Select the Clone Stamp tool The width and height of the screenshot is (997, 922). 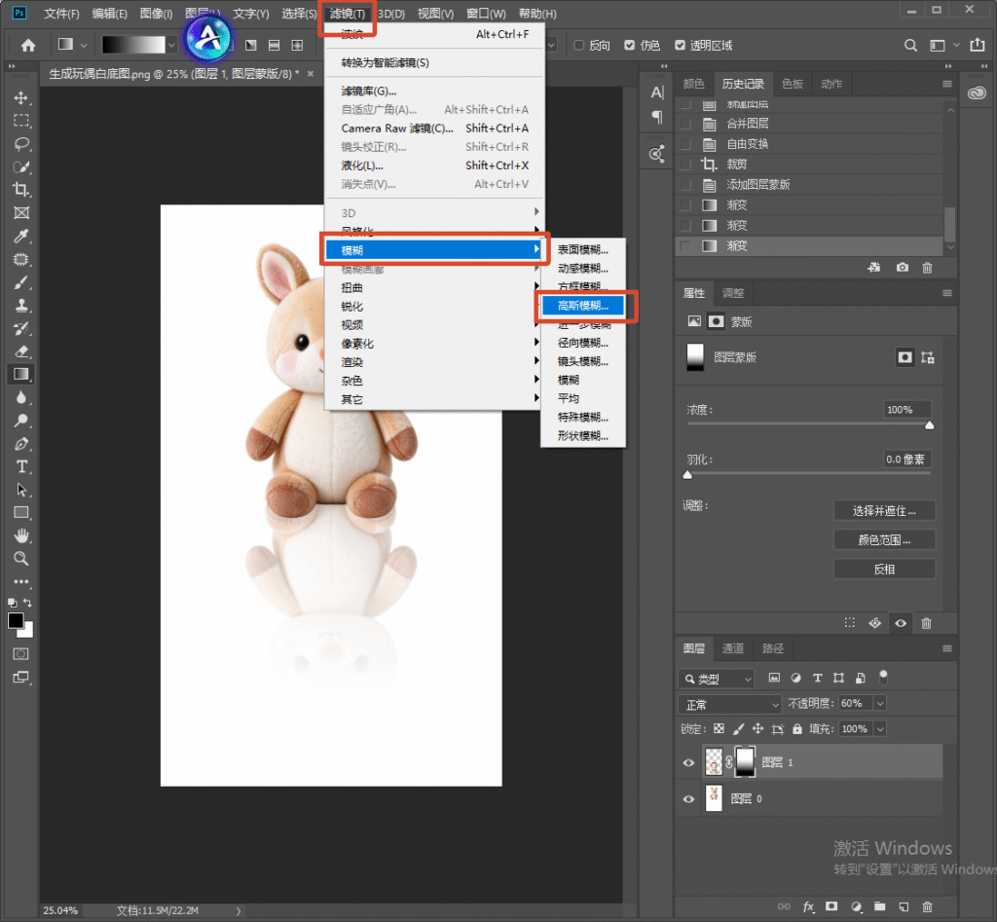click(21, 305)
